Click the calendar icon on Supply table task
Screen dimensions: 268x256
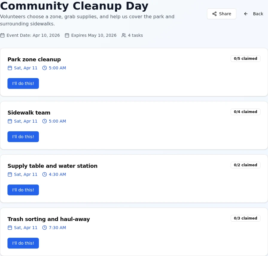click(10, 174)
